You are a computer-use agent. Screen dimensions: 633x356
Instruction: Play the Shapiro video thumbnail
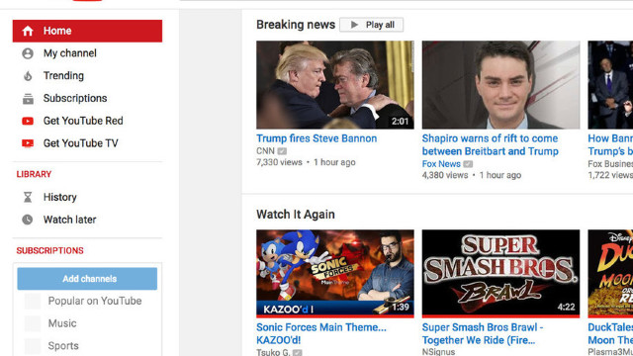click(500, 85)
